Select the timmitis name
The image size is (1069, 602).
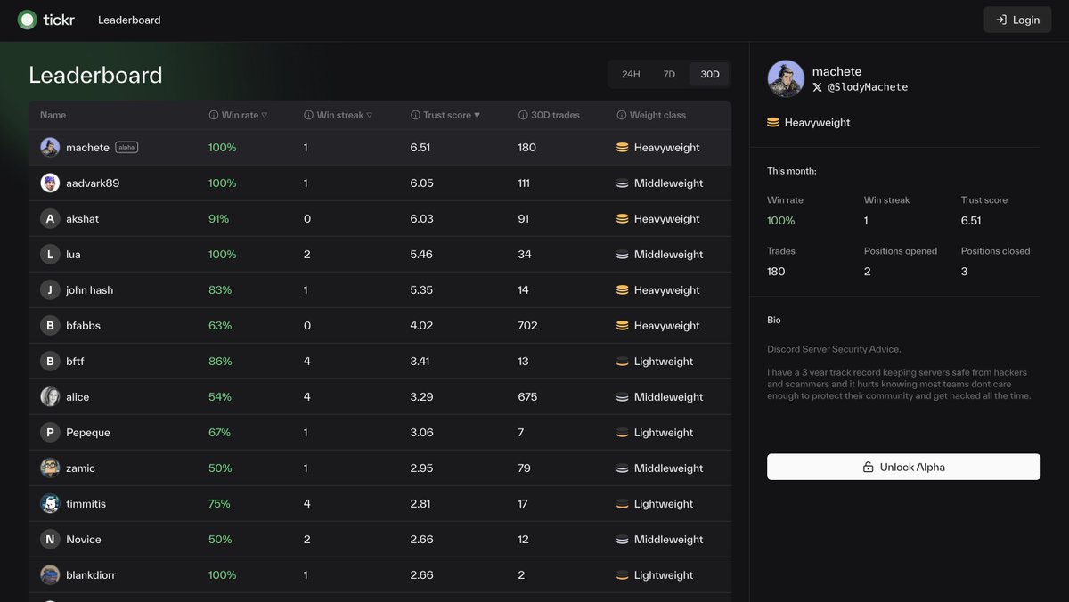(x=86, y=504)
